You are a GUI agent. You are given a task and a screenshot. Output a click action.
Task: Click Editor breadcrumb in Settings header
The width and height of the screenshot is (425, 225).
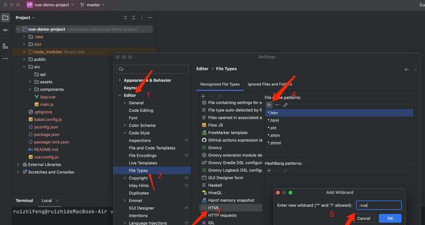[x=202, y=69]
